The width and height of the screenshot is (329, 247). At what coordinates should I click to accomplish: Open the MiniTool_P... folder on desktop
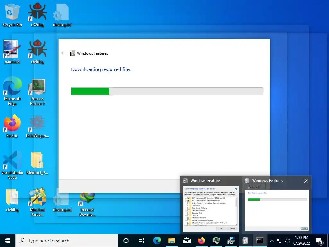(37, 163)
